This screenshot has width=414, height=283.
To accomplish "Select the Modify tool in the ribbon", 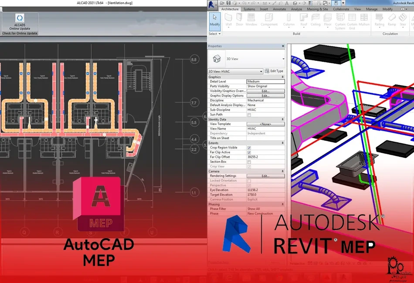I will [x=214, y=20].
